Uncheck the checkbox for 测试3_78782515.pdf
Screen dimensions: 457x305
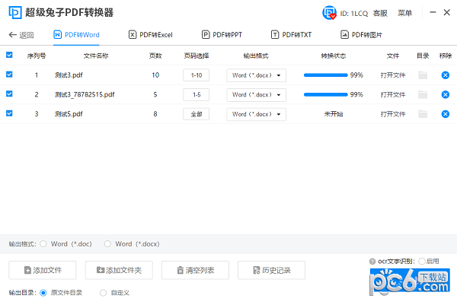point(9,94)
